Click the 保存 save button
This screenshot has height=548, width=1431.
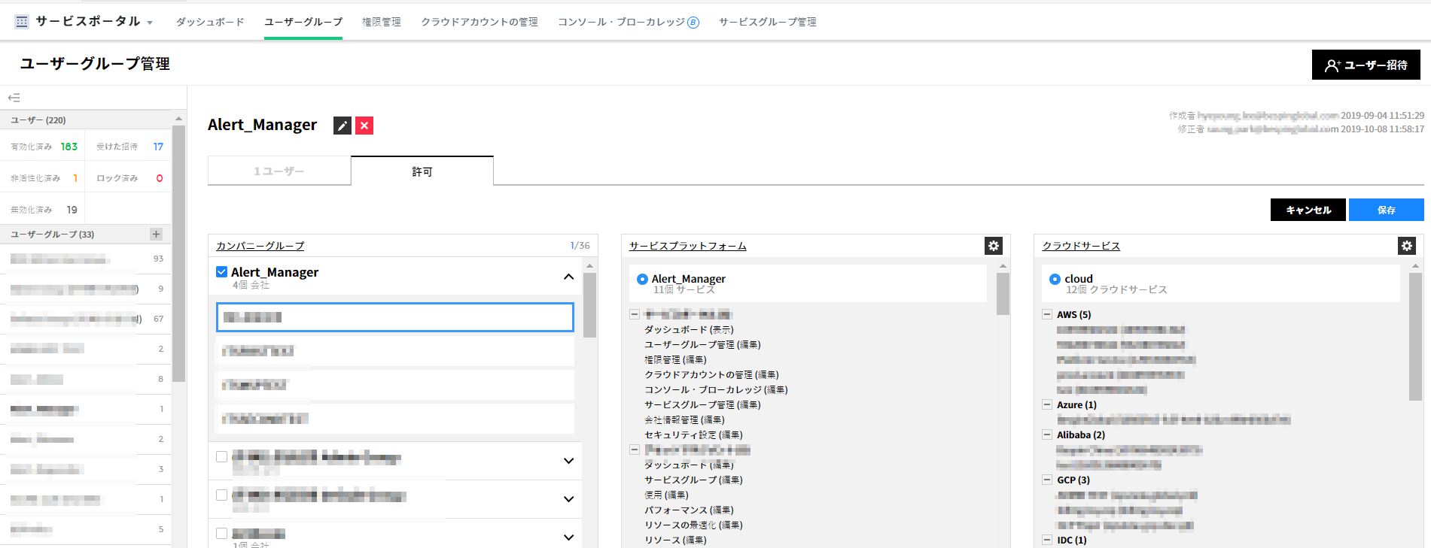1386,210
